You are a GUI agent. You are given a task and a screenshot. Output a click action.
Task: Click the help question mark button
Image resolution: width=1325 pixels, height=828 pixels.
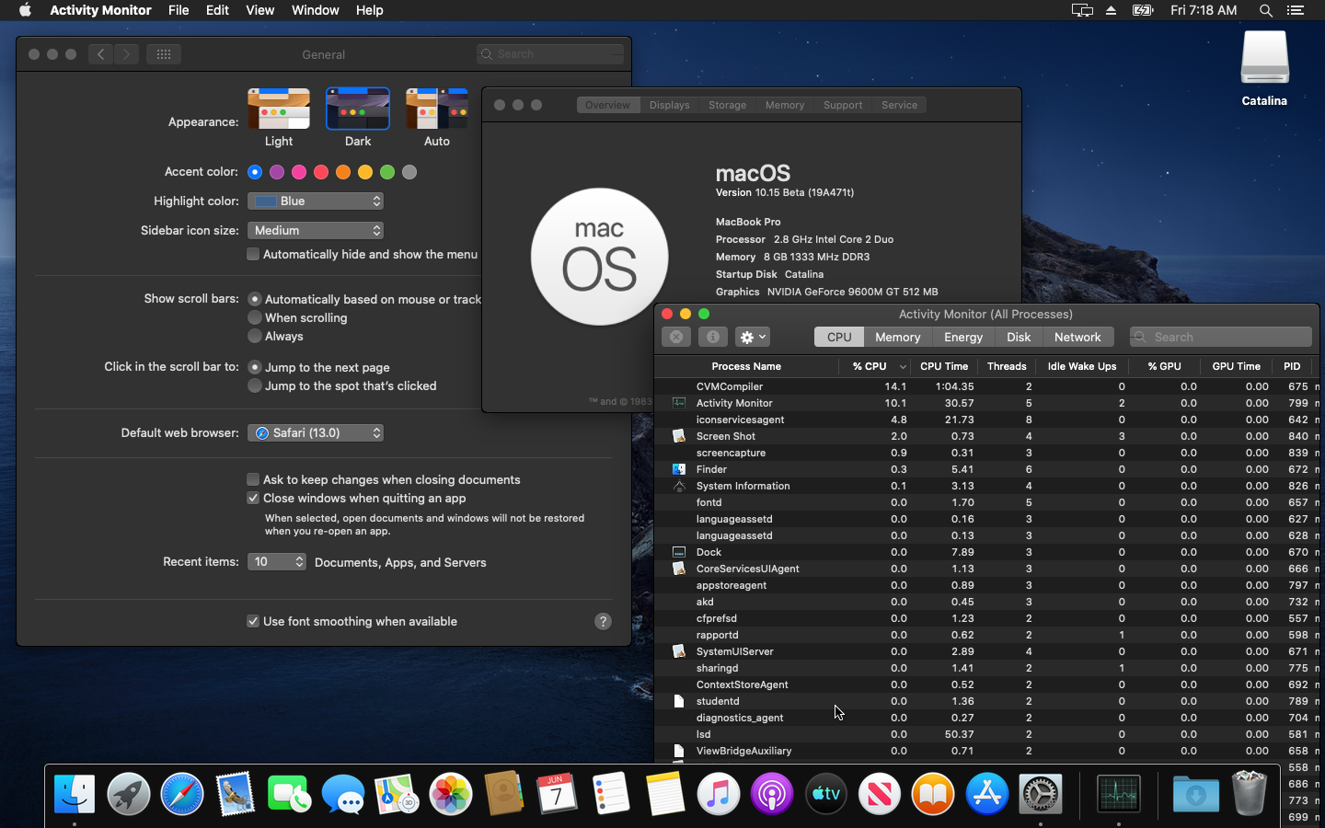(x=603, y=622)
